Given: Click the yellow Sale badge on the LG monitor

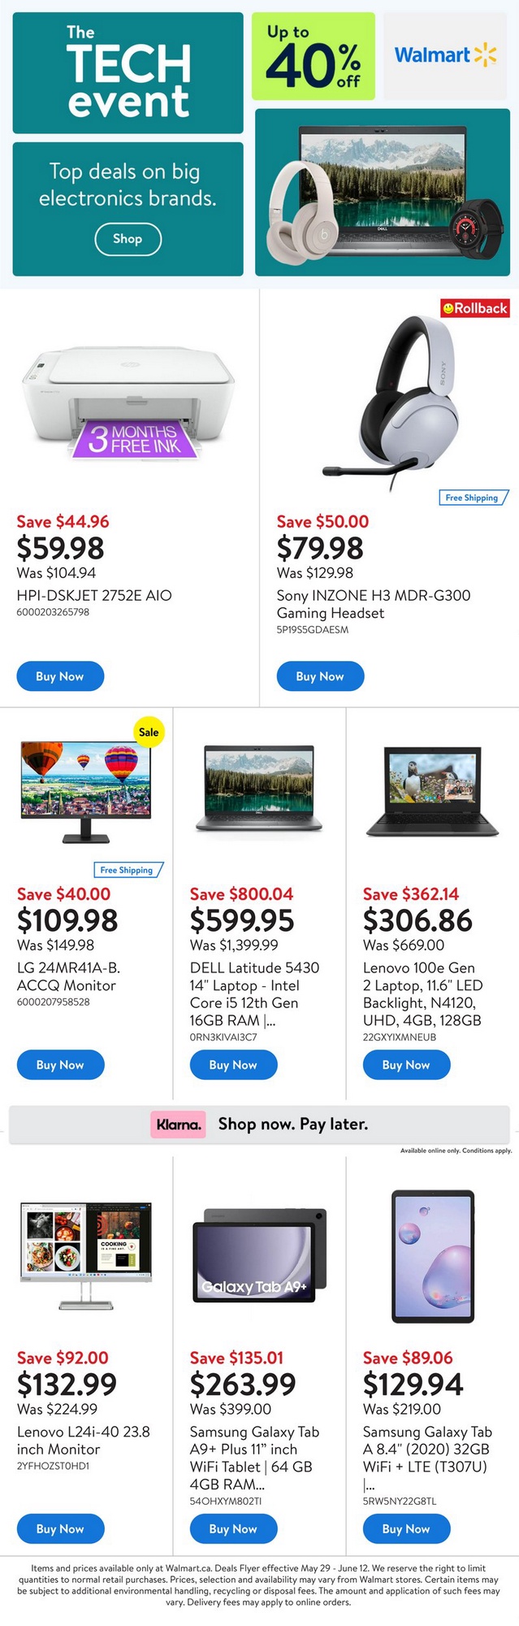Looking at the screenshot, I should click(149, 732).
